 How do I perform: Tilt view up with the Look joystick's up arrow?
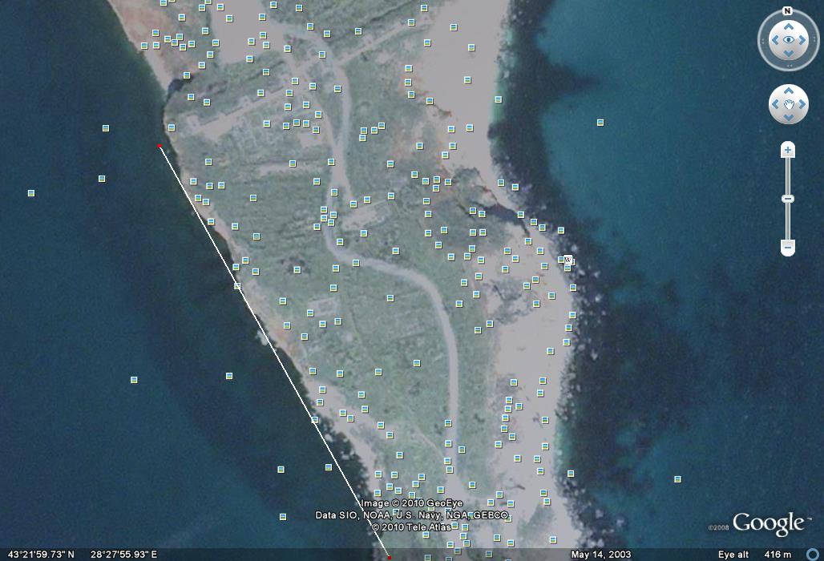pyautogui.click(x=788, y=26)
